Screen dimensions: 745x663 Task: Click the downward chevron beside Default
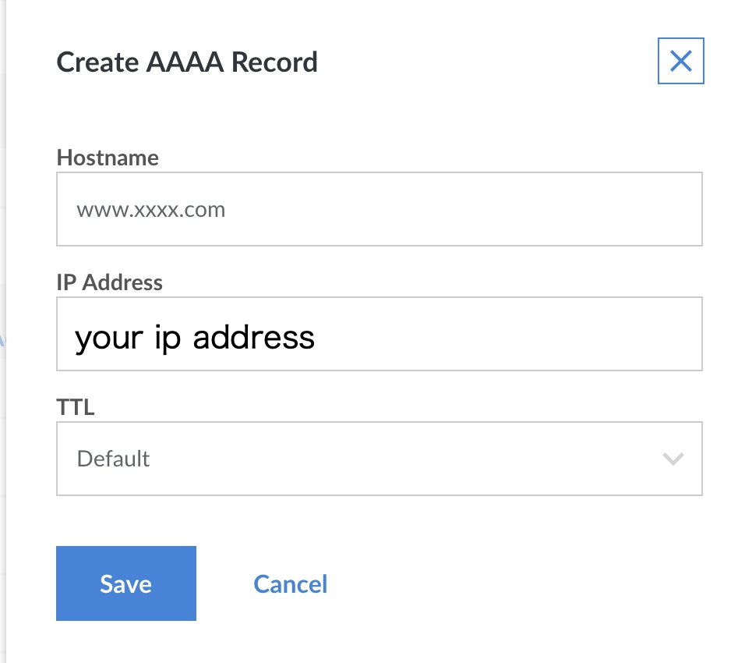(673, 459)
